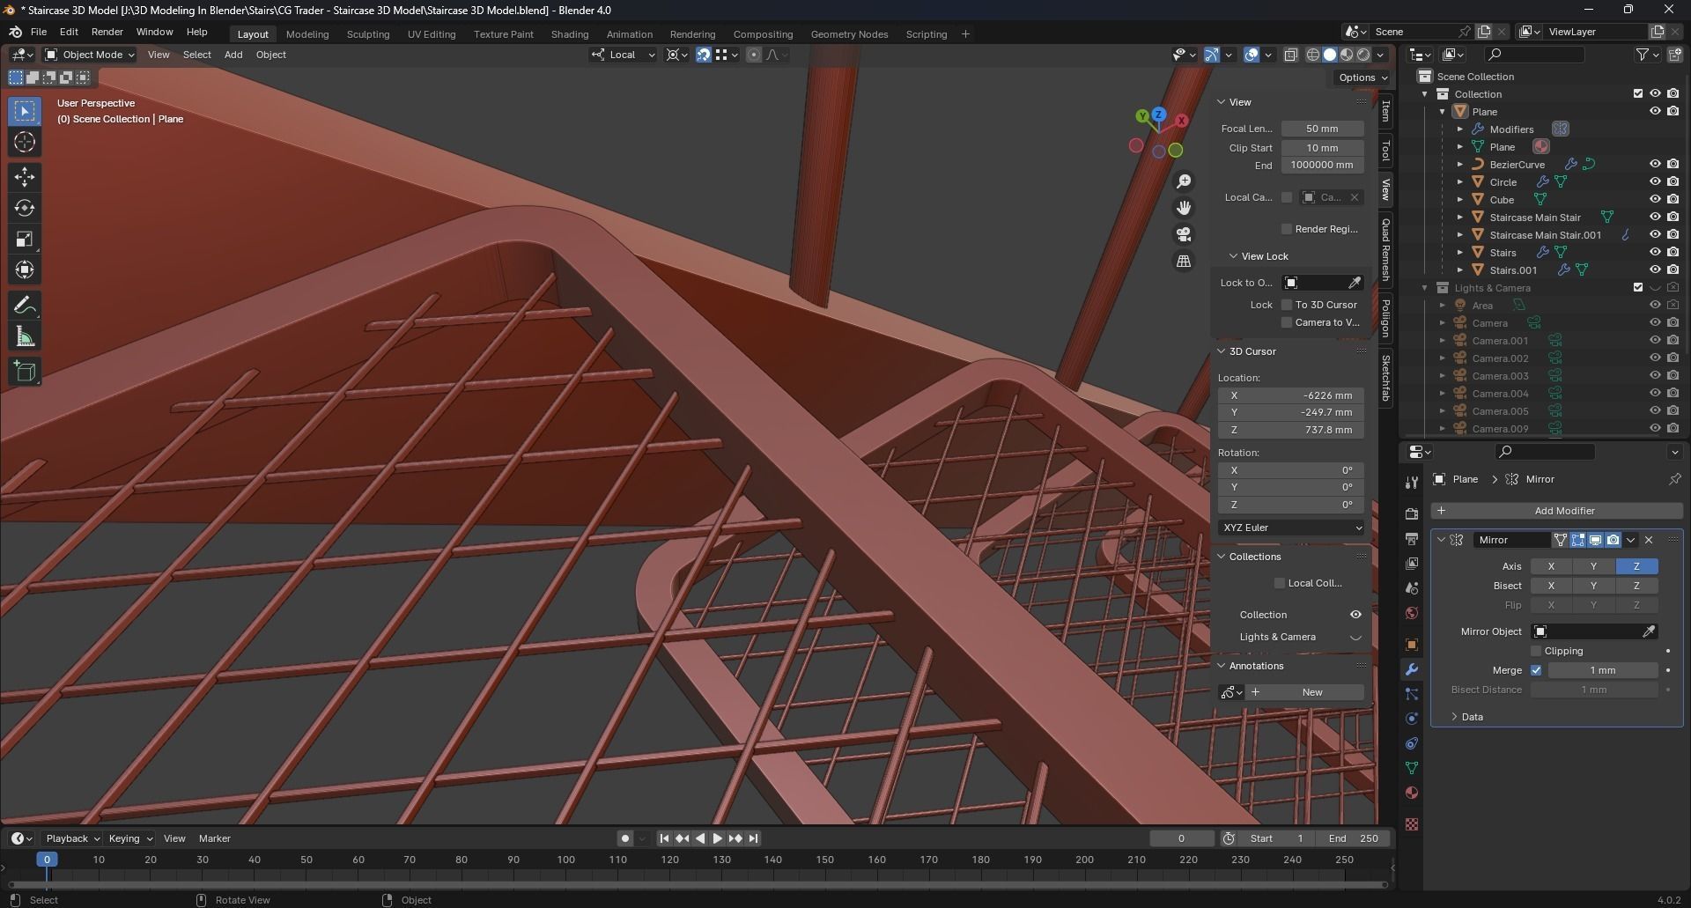Switch perspective/orthographic grid gizmo

point(1184,261)
